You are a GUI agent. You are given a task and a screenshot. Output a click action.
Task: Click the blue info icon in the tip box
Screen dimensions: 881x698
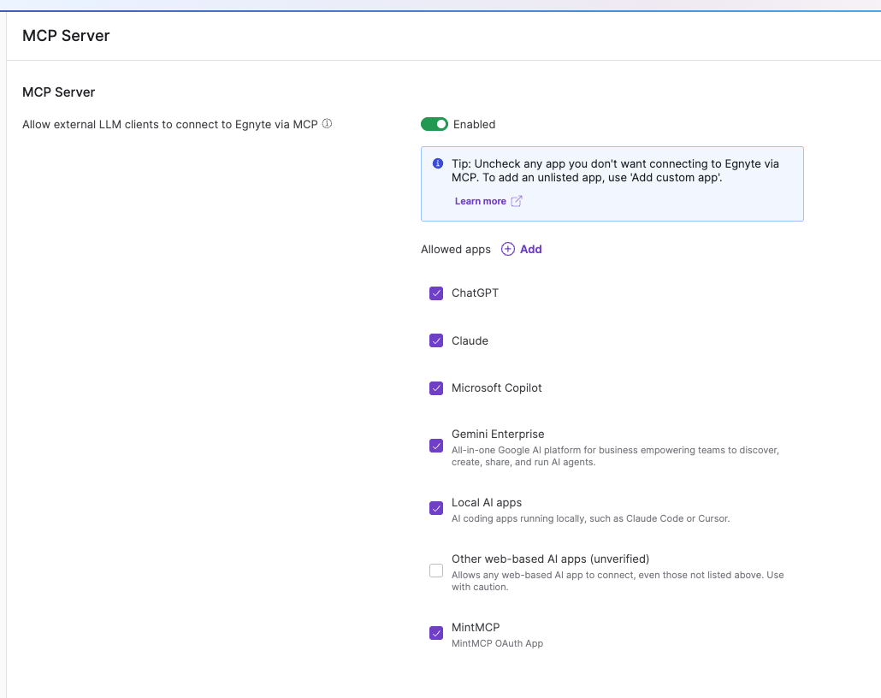[438, 163]
